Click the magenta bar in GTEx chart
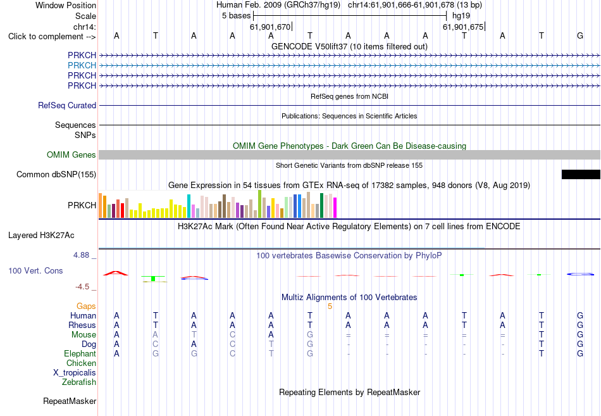Viewport: 601px width, 416px height. [335, 208]
